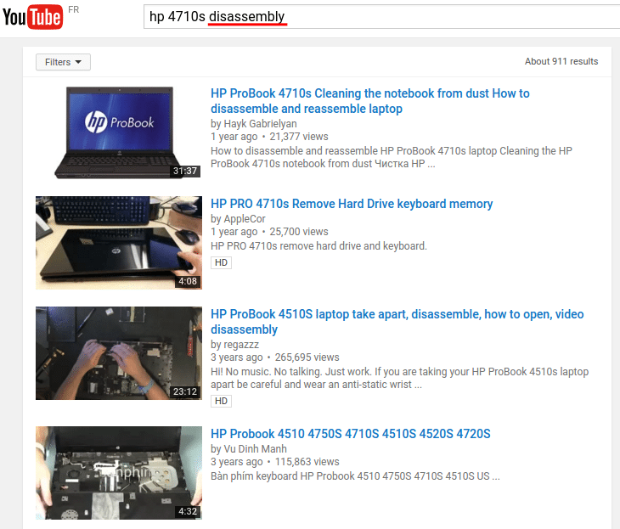Viewport: 620px width, 529px height.
Task: Click description starting 'Hi! No music. No talking.'
Action: 399,378
